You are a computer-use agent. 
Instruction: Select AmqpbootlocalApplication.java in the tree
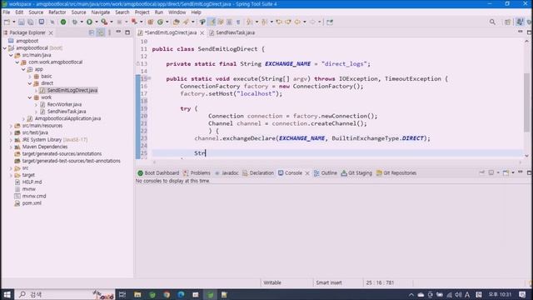pyautogui.click(x=67, y=118)
